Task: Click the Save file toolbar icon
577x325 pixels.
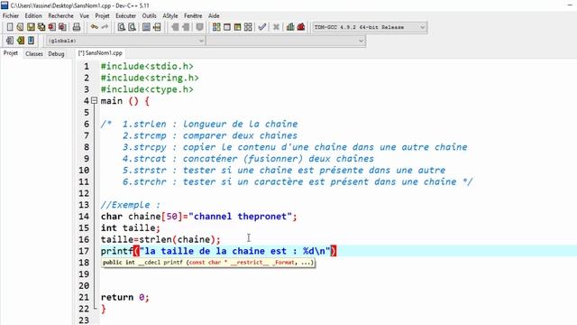Action: [31, 27]
